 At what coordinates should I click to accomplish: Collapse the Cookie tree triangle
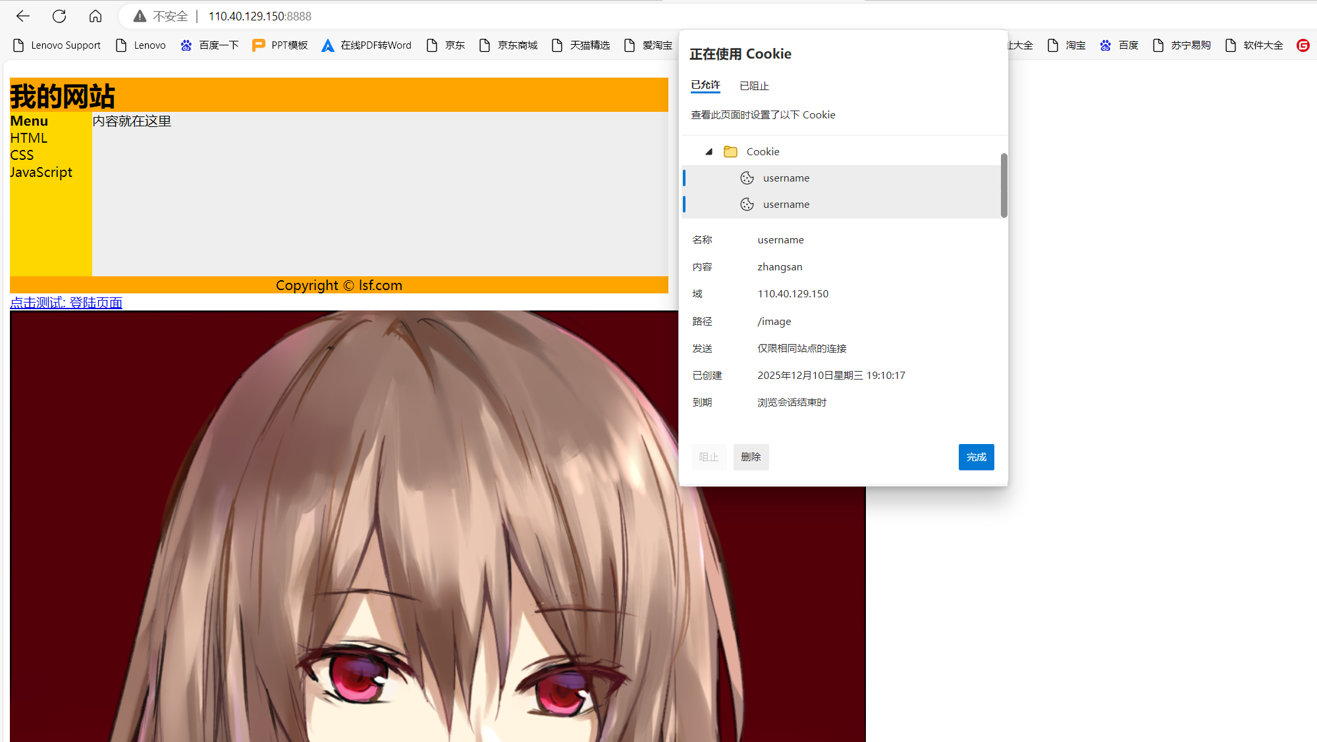tap(709, 152)
